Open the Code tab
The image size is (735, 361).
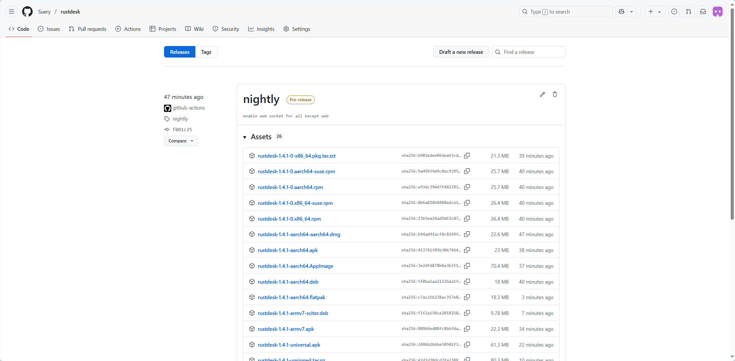tap(19, 29)
